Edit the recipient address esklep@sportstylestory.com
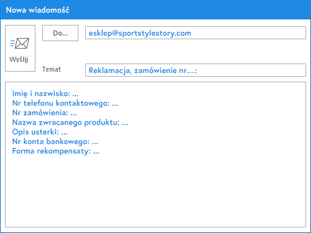Image resolution: width=311 pixels, height=233 pixels. click(195, 33)
